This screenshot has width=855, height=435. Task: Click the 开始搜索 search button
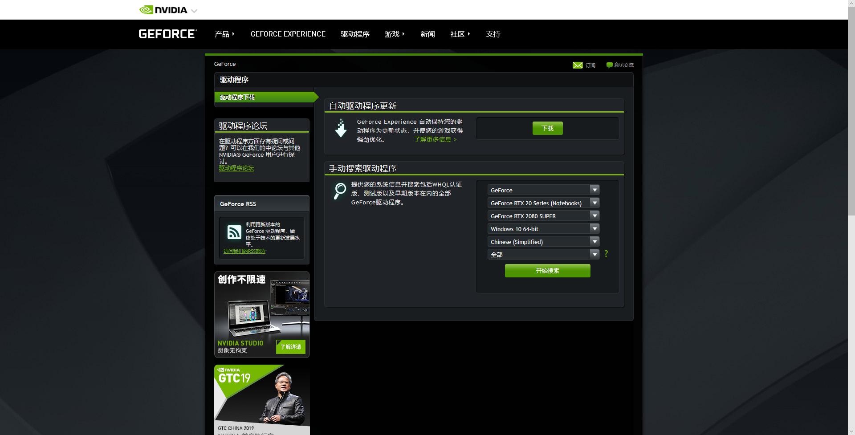(547, 270)
